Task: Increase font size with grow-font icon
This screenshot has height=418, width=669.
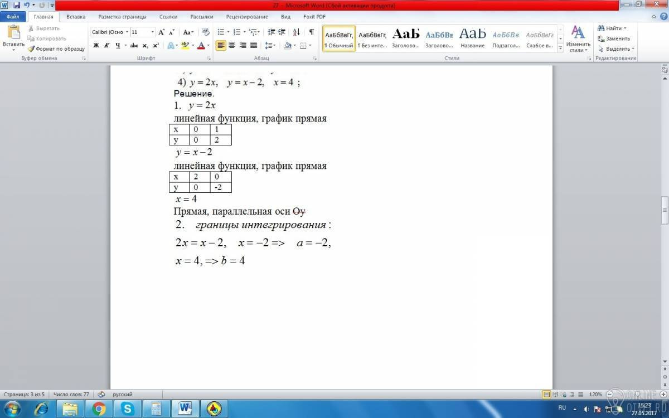Action: [x=162, y=32]
